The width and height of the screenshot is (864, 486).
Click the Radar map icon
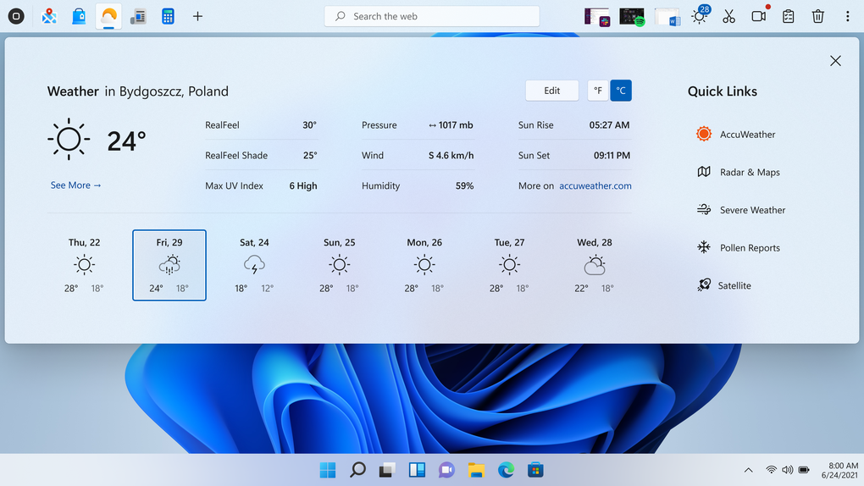[704, 172]
